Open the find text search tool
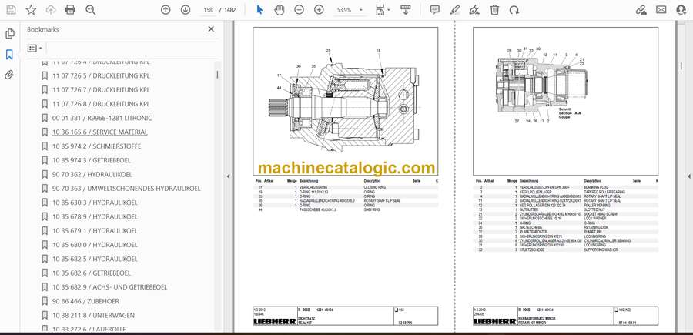Viewport: 693px width, 335px height. coord(91,10)
